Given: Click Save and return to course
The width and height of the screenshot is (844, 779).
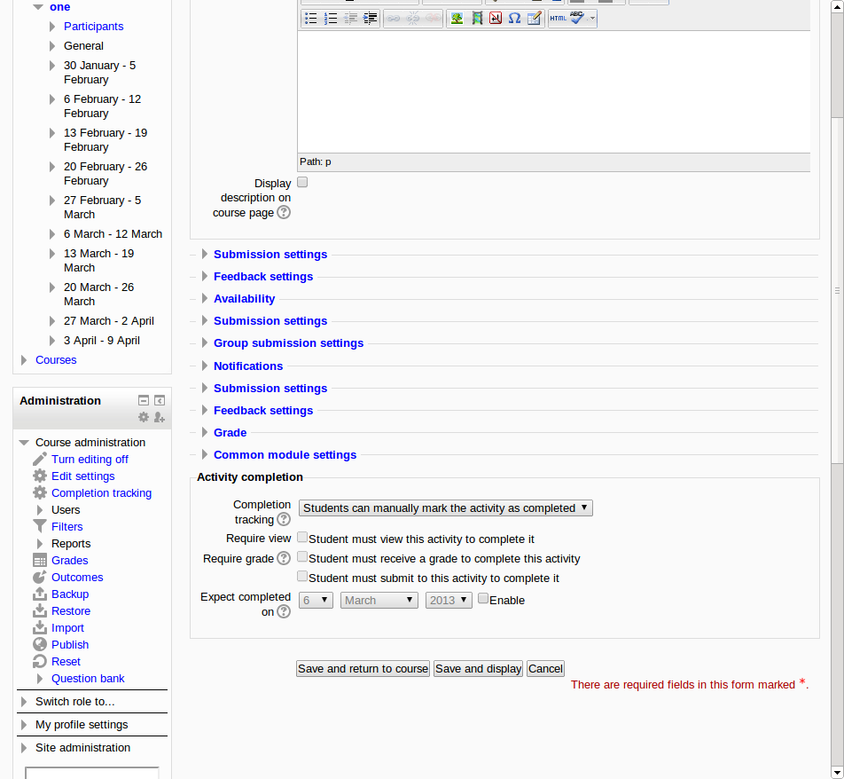Looking at the screenshot, I should tap(363, 669).
